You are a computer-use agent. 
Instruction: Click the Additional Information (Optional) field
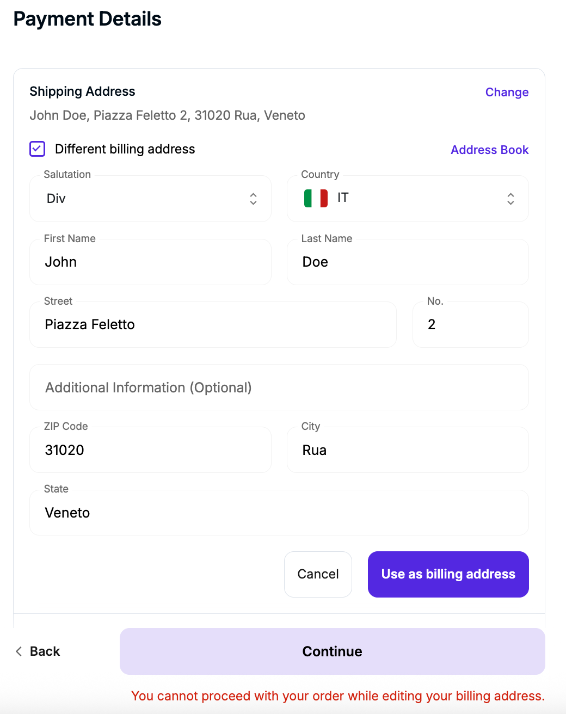(x=279, y=387)
